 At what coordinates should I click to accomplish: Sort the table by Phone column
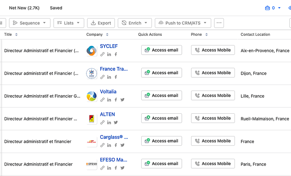206,35
